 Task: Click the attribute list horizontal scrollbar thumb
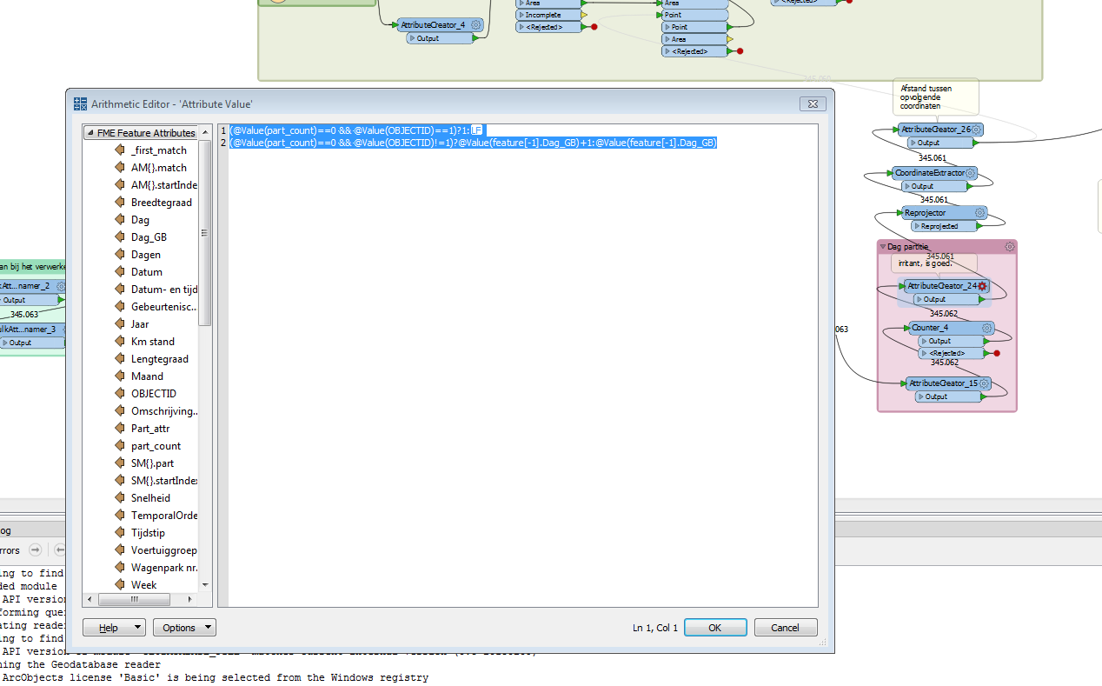tap(134, 600)
